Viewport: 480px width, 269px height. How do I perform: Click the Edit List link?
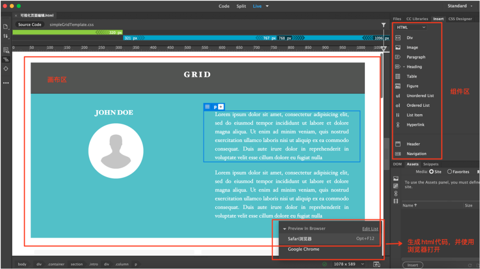pyautogui.click(x=370, y=229)
